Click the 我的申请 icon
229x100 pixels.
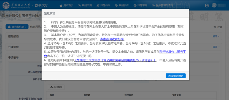pos(79,6)
